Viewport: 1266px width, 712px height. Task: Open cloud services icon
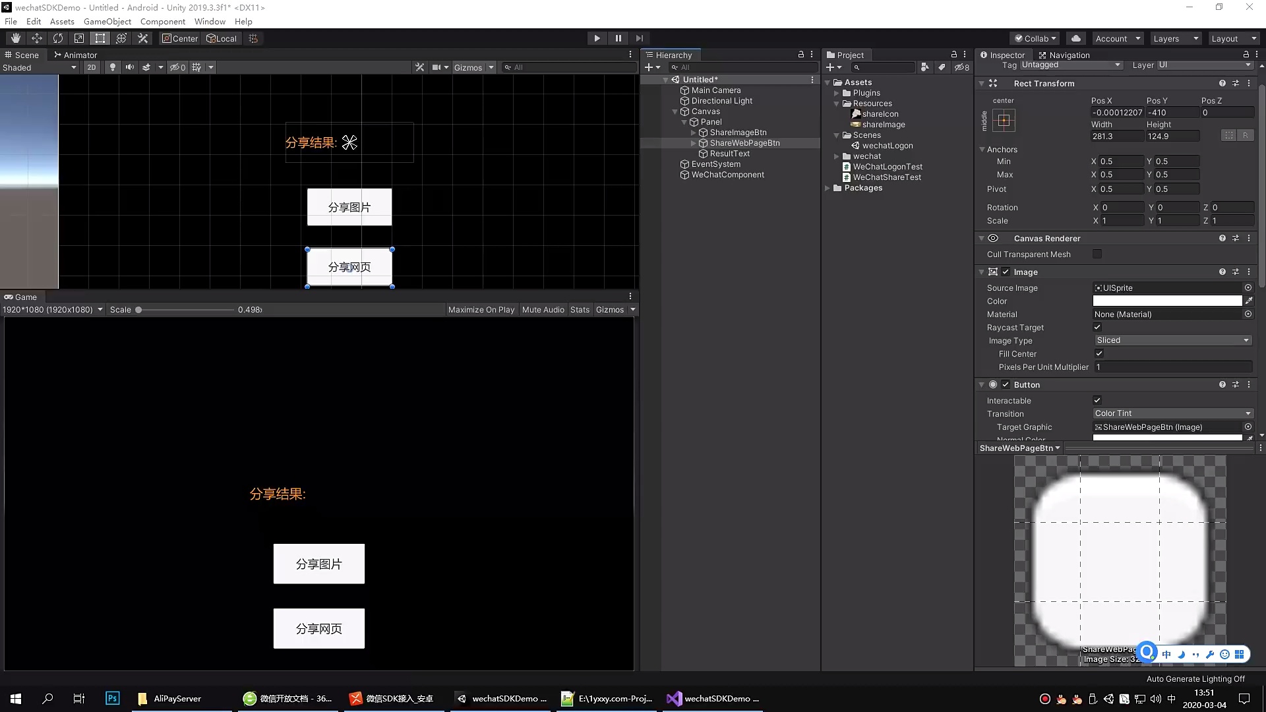pyautogui.click(x=1076, y=38)
